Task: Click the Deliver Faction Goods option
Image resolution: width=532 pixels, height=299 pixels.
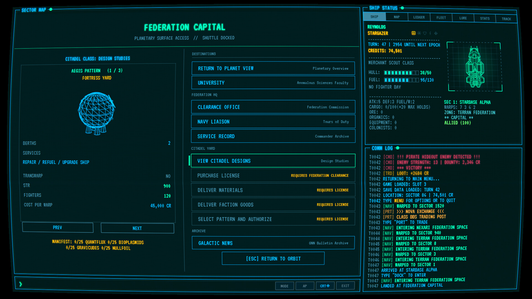Action: [x=273, y=205]
